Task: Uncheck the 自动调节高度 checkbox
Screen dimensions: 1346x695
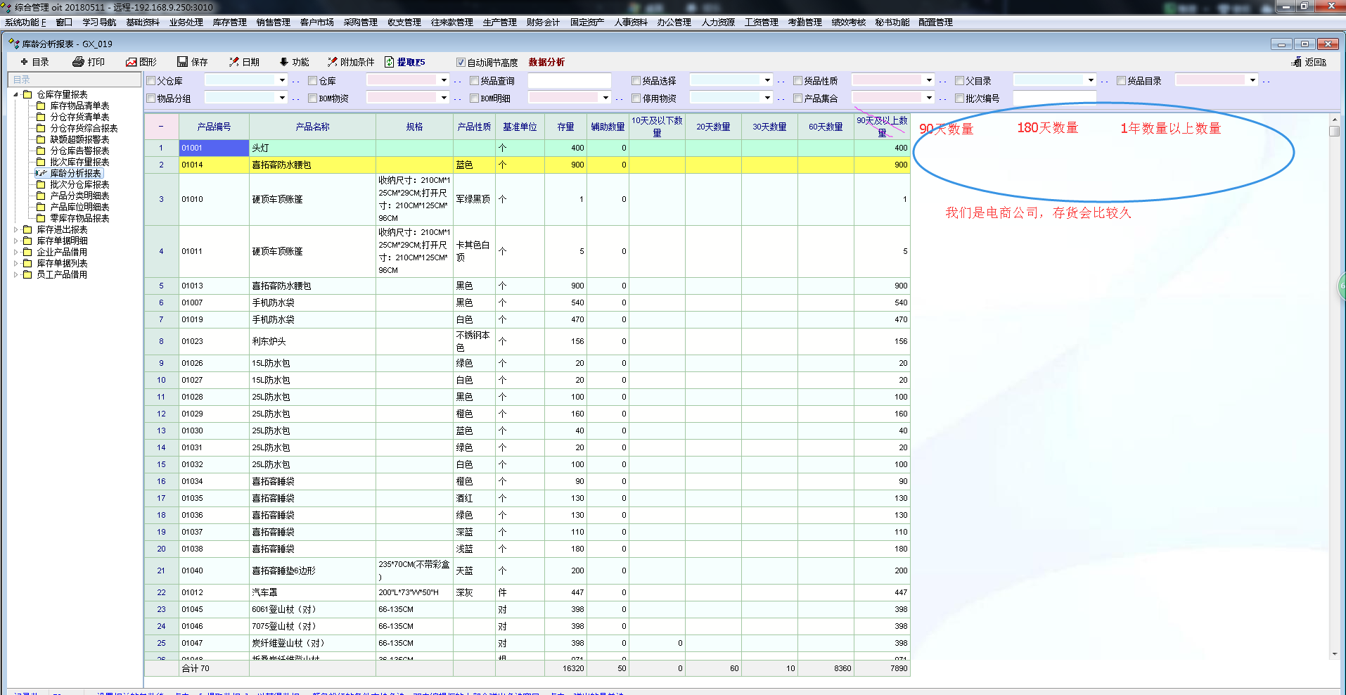Action: 461,63
